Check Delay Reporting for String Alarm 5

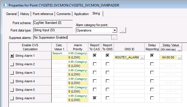152,89
